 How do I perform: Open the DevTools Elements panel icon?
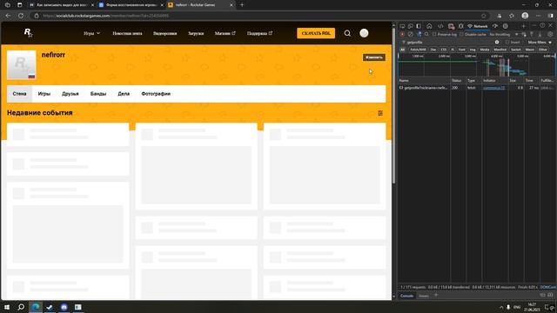[x=440, y=26]
